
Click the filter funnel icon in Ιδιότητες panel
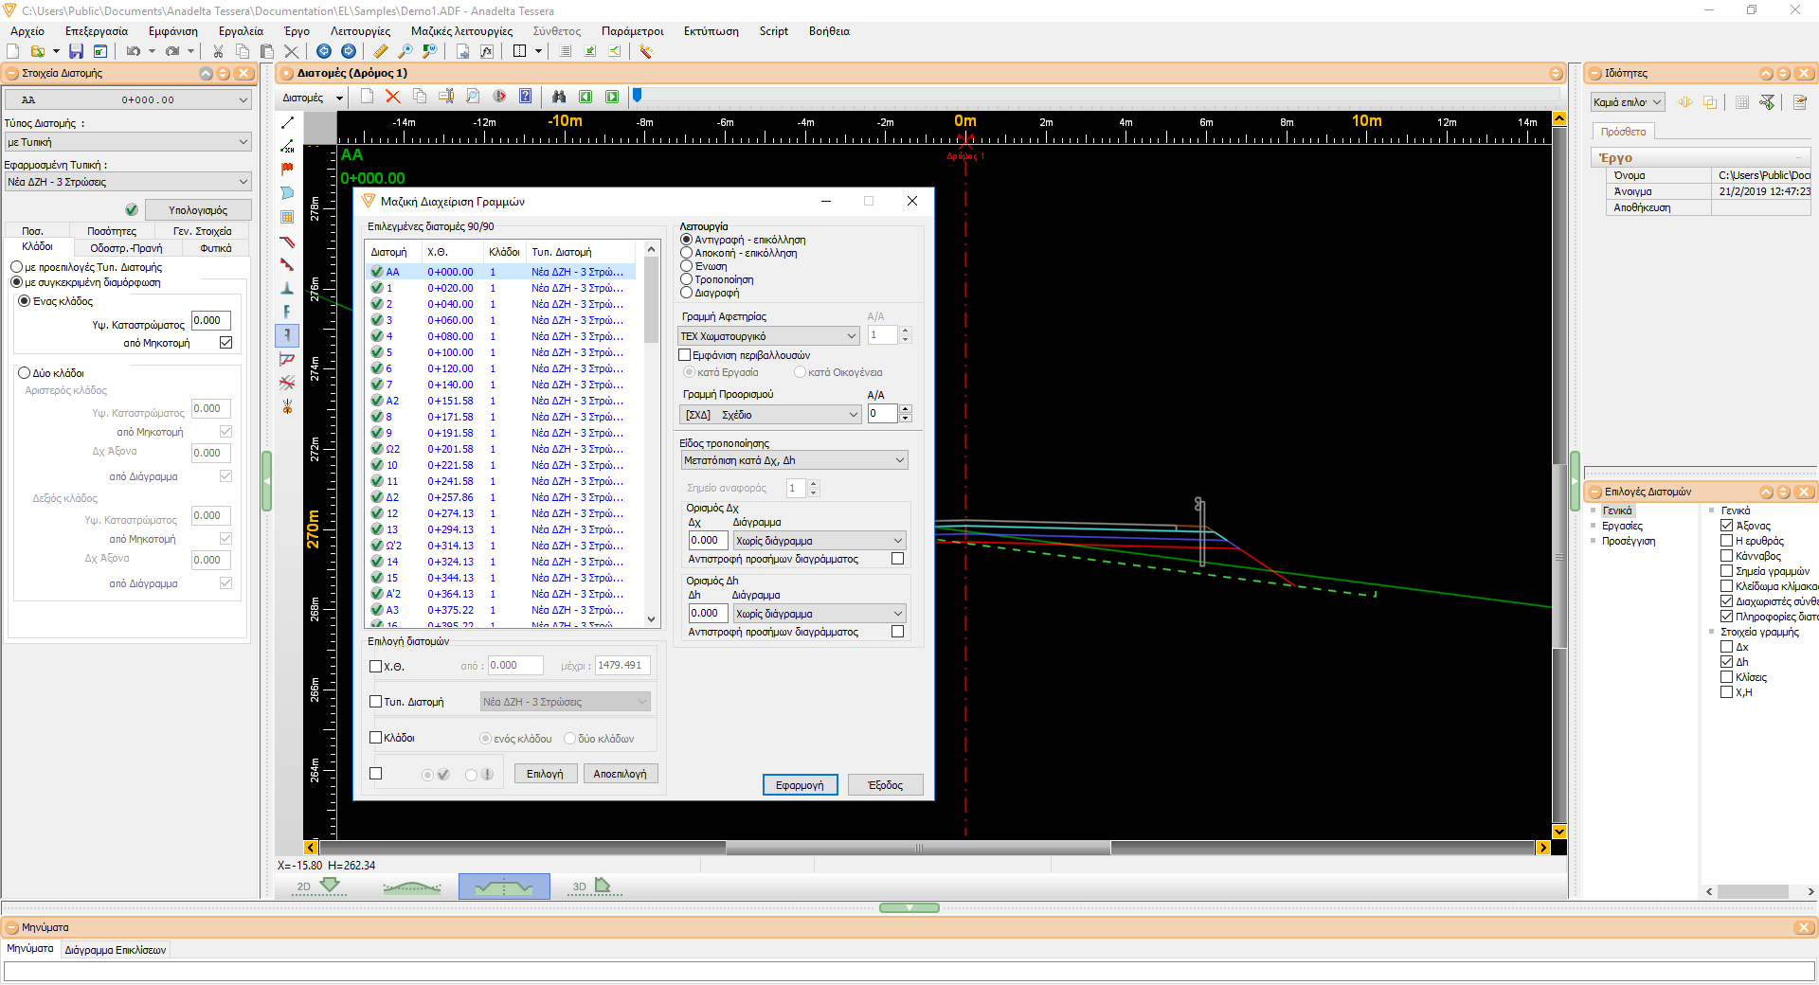[1768, 102]
